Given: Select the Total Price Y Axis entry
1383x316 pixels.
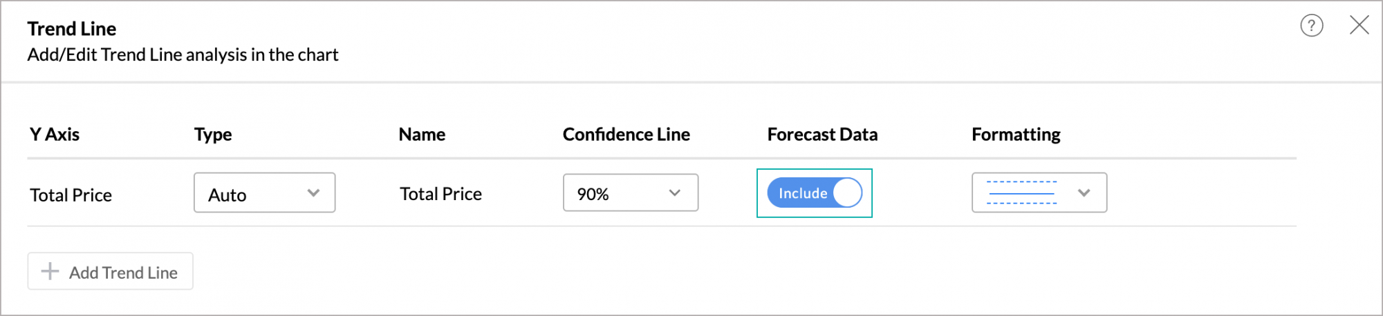Looking at the screenshot, I should pyautogui.click(x=71, y=195).
